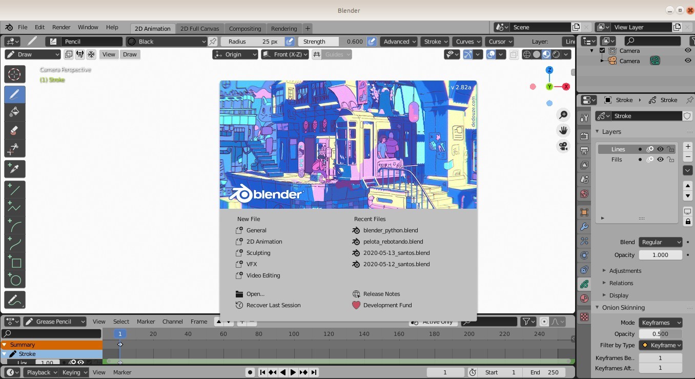Open the Channel menu in the dope sheet
The width and height of the screenshot is (695, 379).
coord(173,322)
